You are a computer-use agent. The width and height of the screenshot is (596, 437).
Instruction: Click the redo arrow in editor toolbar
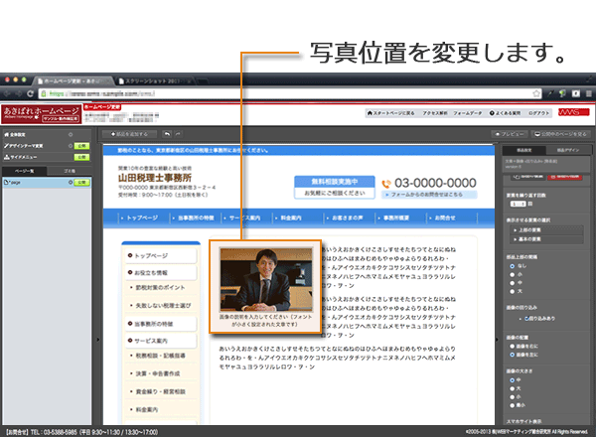(179, 132)
